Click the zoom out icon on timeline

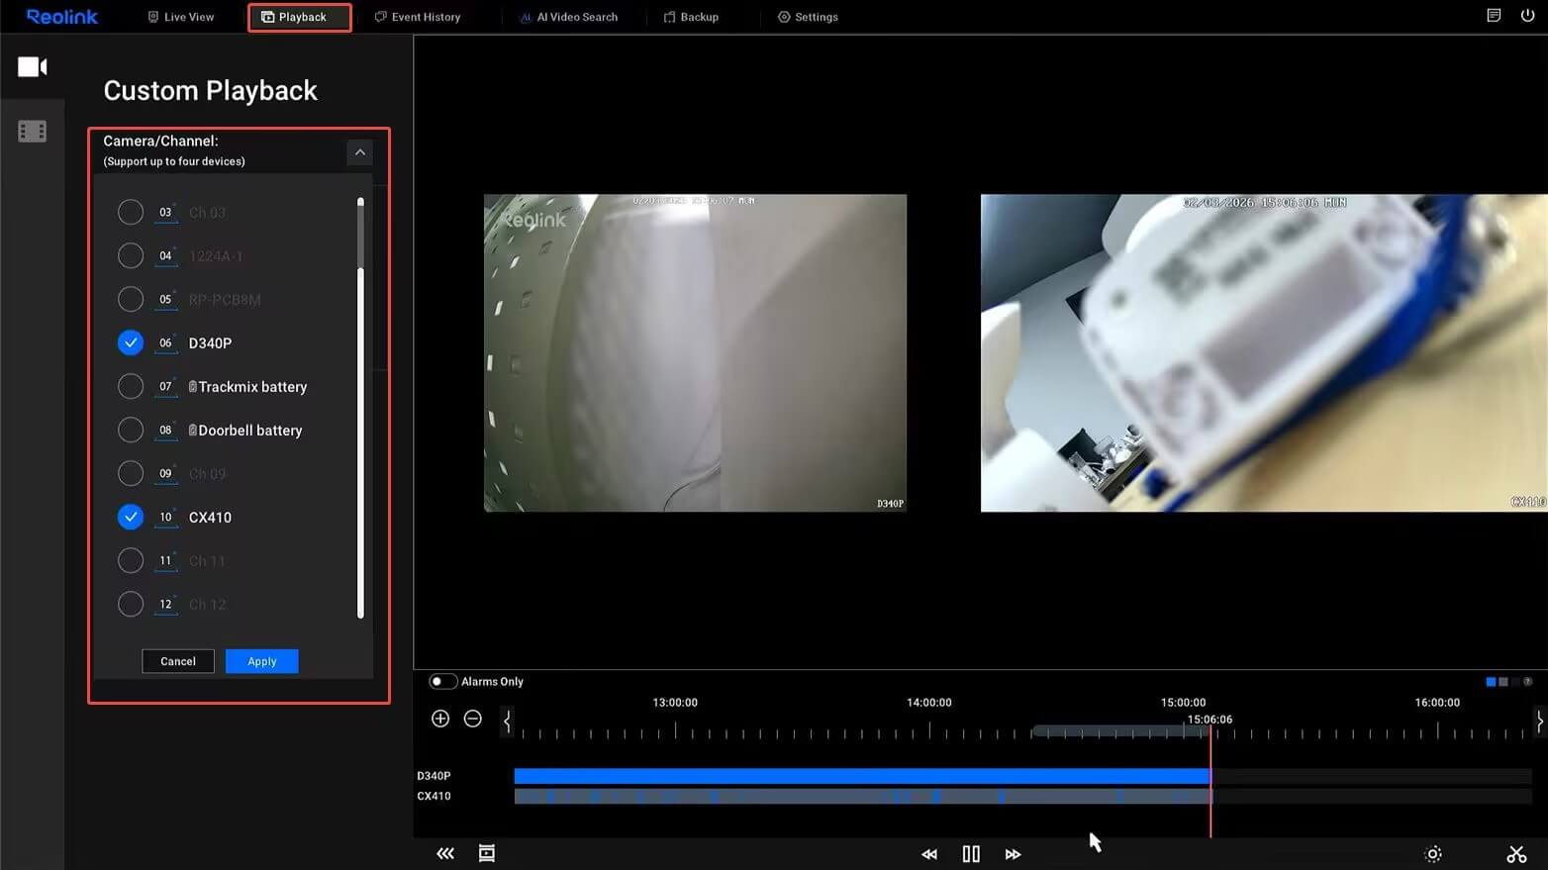[473, 719]
